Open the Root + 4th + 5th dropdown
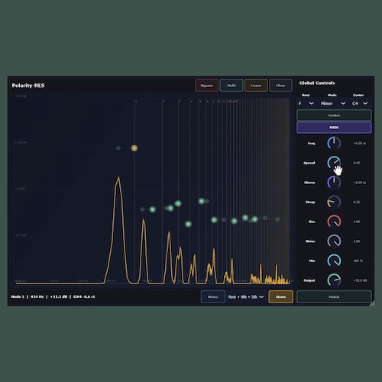382x382 pixels. click(246, 297)
